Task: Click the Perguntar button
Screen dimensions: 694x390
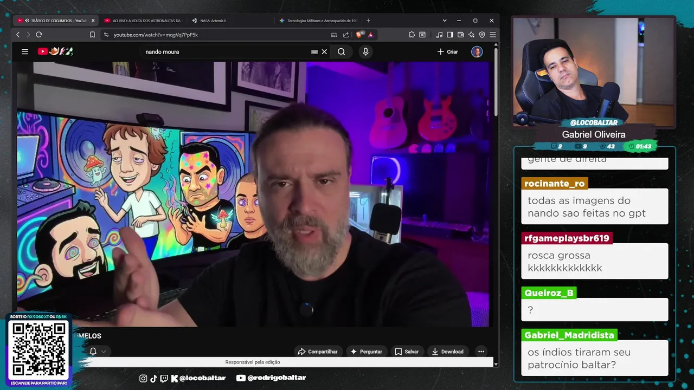Action: coord(367,352)
